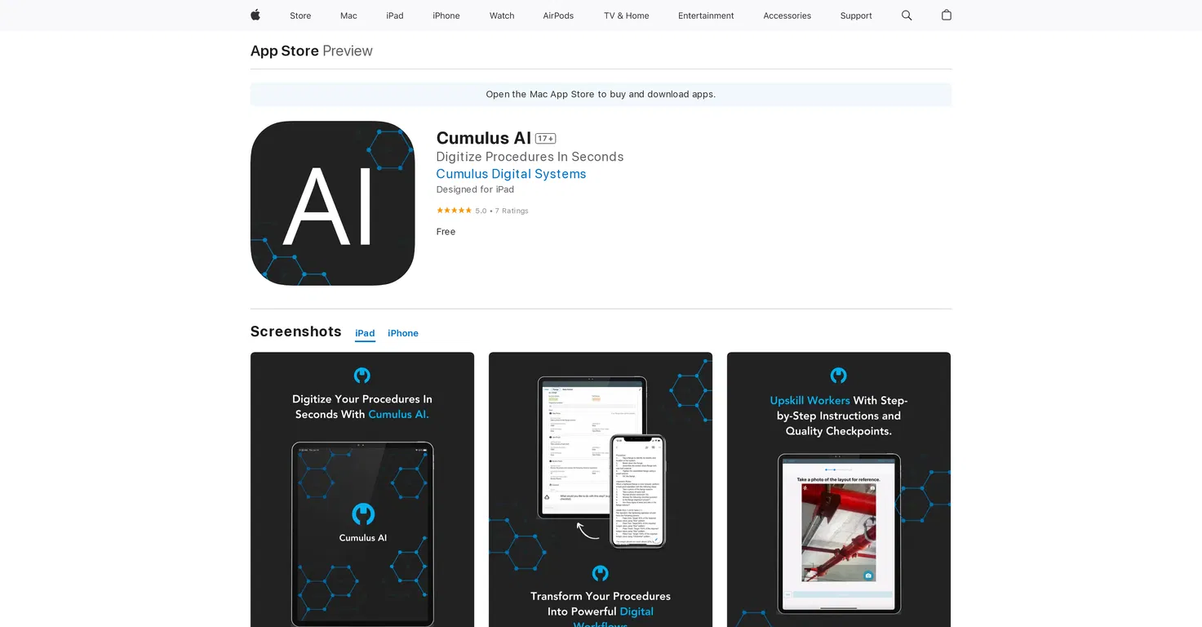
Task: Open the AirPods menu
Action: point(558,16)
